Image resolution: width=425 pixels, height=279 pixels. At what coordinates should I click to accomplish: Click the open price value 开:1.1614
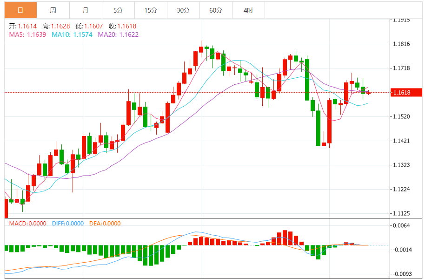click(23, 27)
